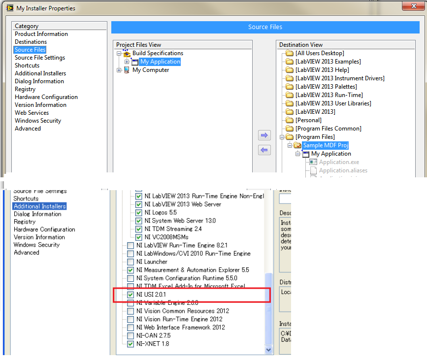The image size is (427, 363).
Task: Click the LabVIEW icon in the title bar
Action: click(10, 8)
